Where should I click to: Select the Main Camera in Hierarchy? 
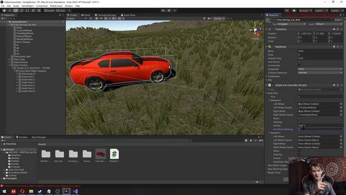tap(23, 42)
